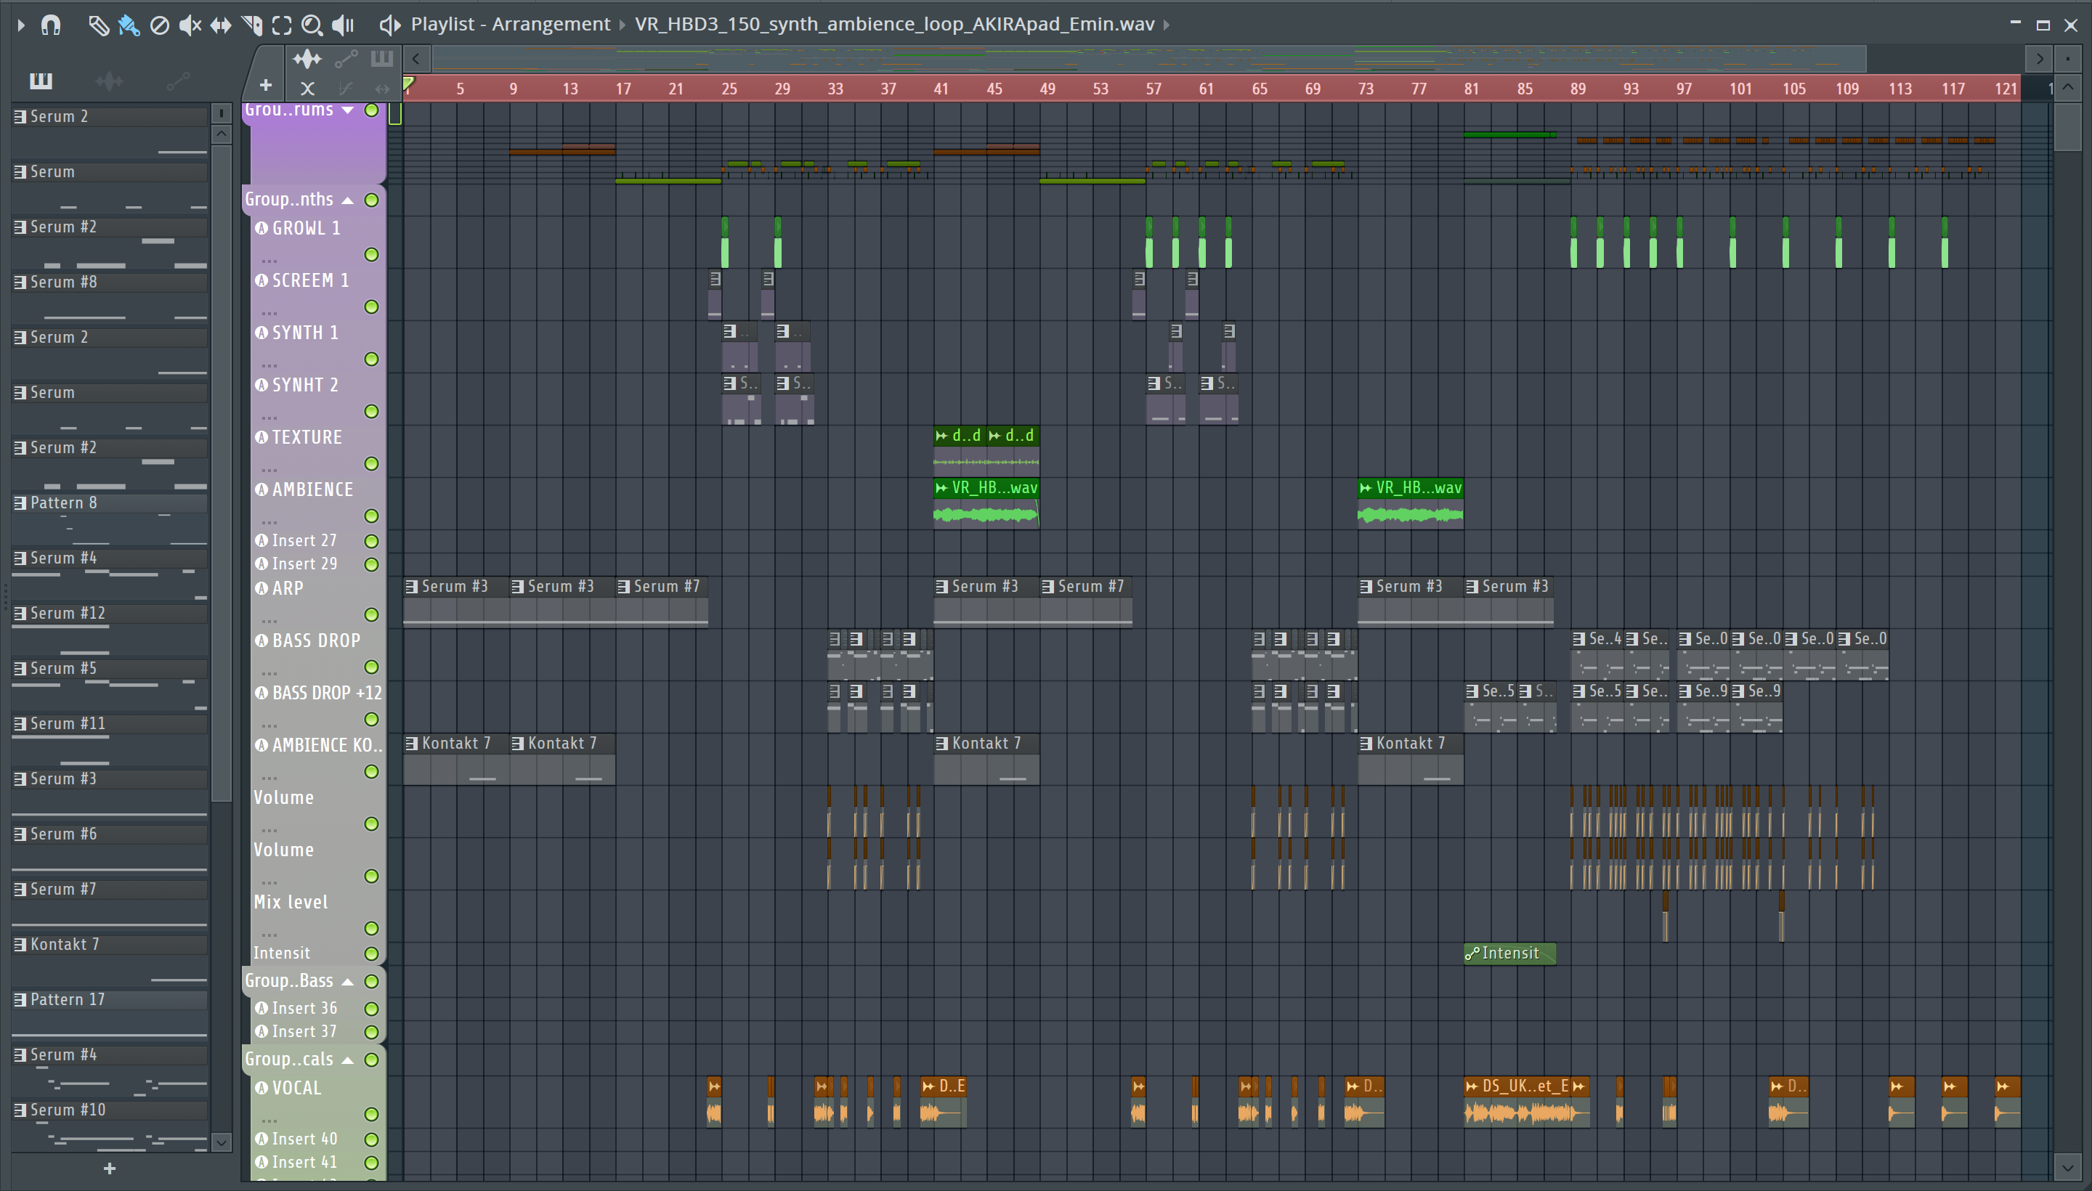
Task: Click bar 41 on the timeline ruler
Action: pyautogui.click(x=941, y=89)
